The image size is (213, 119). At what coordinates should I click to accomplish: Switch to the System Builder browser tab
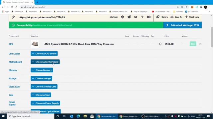(18, 2)
